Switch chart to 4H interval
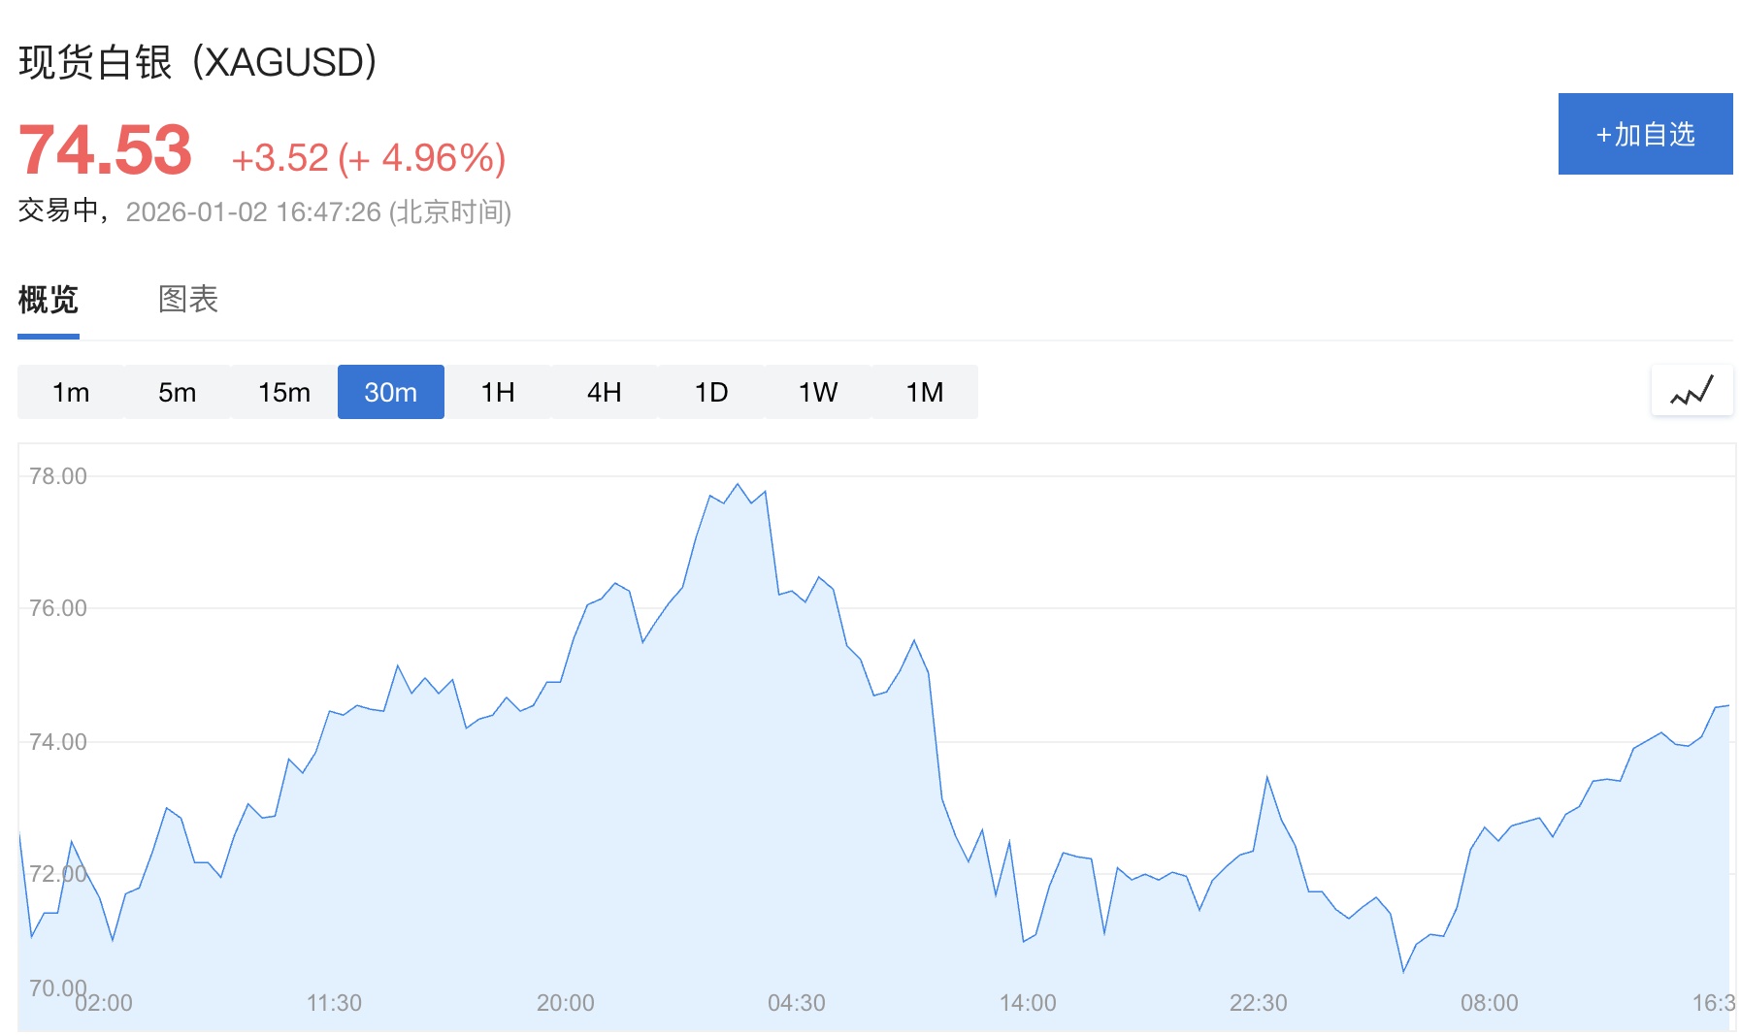Screen dimensions: 1741x1036 605,392
